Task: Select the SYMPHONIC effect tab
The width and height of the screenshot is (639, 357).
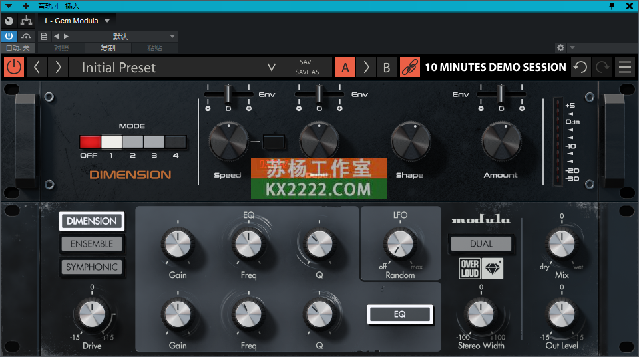Action: 92,267
